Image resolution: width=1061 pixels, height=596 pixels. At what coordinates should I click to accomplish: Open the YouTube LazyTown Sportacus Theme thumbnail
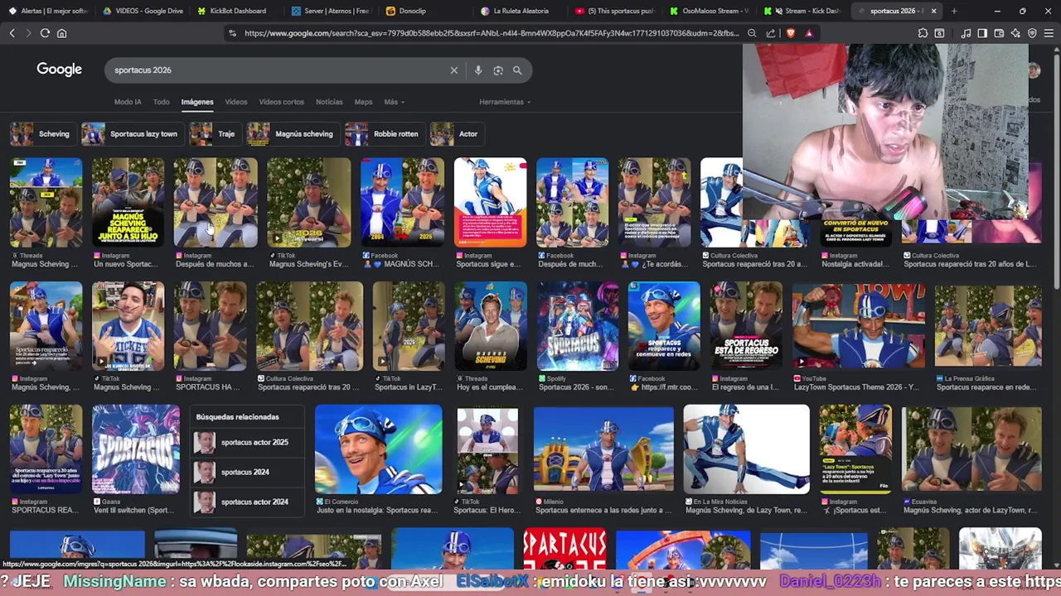tap(859, 325)
